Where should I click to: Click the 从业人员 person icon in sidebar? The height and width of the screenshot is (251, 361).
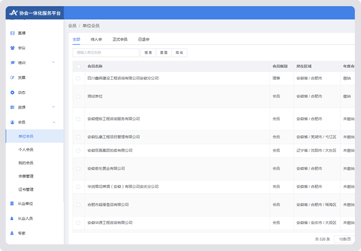(12, 218)
